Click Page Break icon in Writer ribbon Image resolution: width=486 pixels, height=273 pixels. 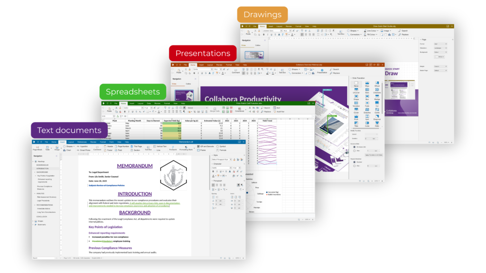(37, 147)
